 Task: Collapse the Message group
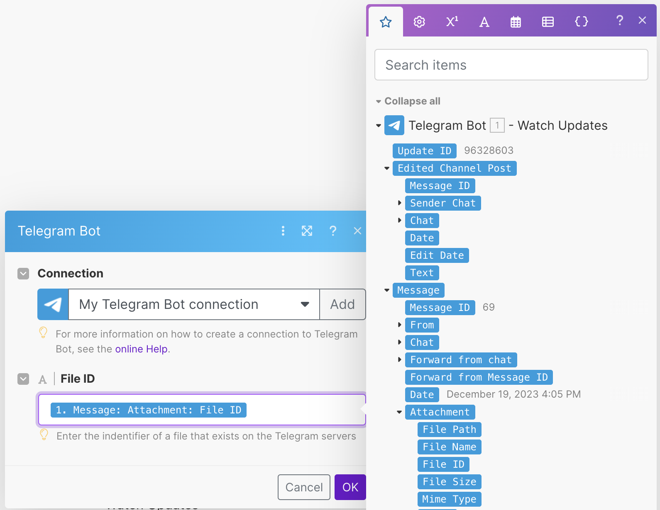click(386, 290)
